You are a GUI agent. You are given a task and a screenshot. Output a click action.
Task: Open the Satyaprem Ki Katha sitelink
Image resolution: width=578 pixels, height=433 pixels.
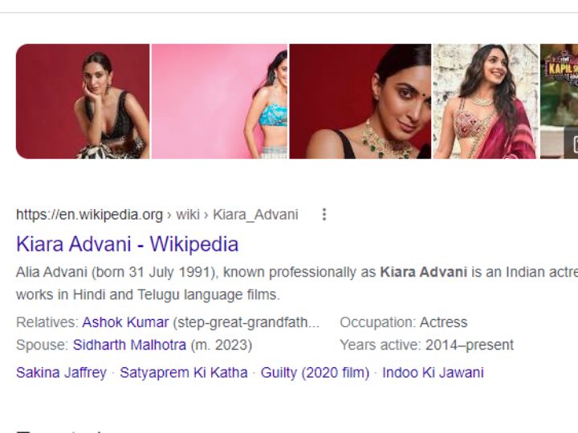tap(184, 373)
